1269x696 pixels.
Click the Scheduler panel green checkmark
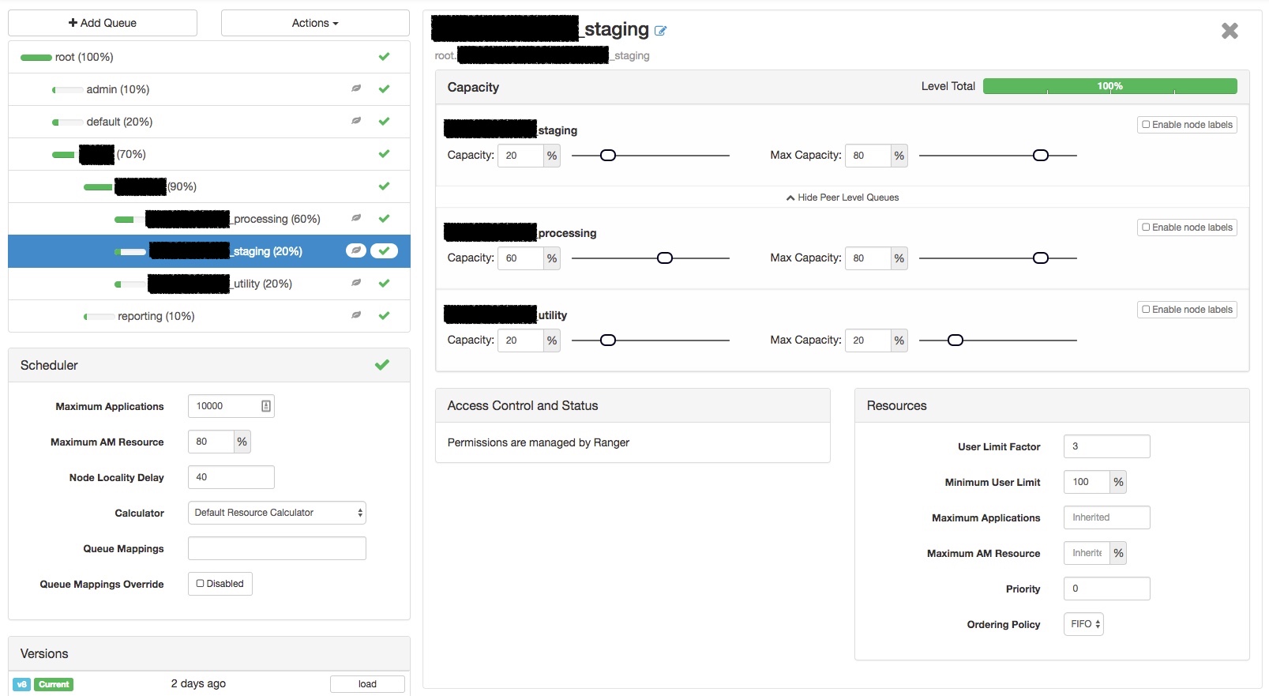[x=382, y=365]
